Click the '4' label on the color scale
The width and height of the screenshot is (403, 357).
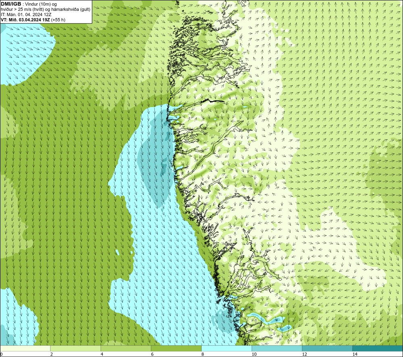pos(102,355)
